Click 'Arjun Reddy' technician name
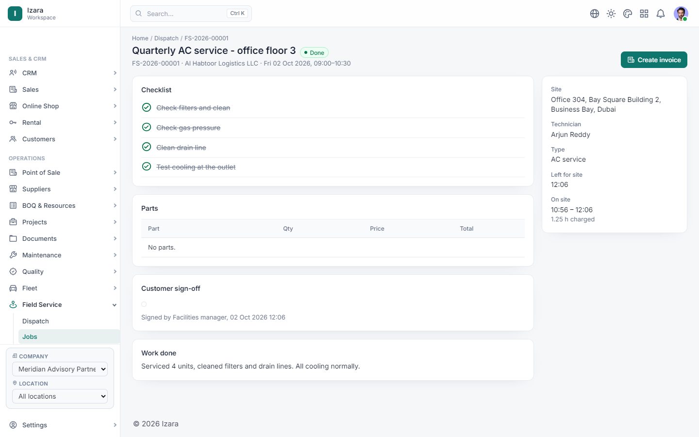The height and width of the screenshot is (437, 699). [570, 134]
